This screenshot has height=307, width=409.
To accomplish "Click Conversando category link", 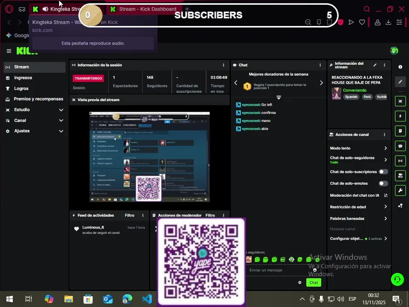I will click(354, 90).
